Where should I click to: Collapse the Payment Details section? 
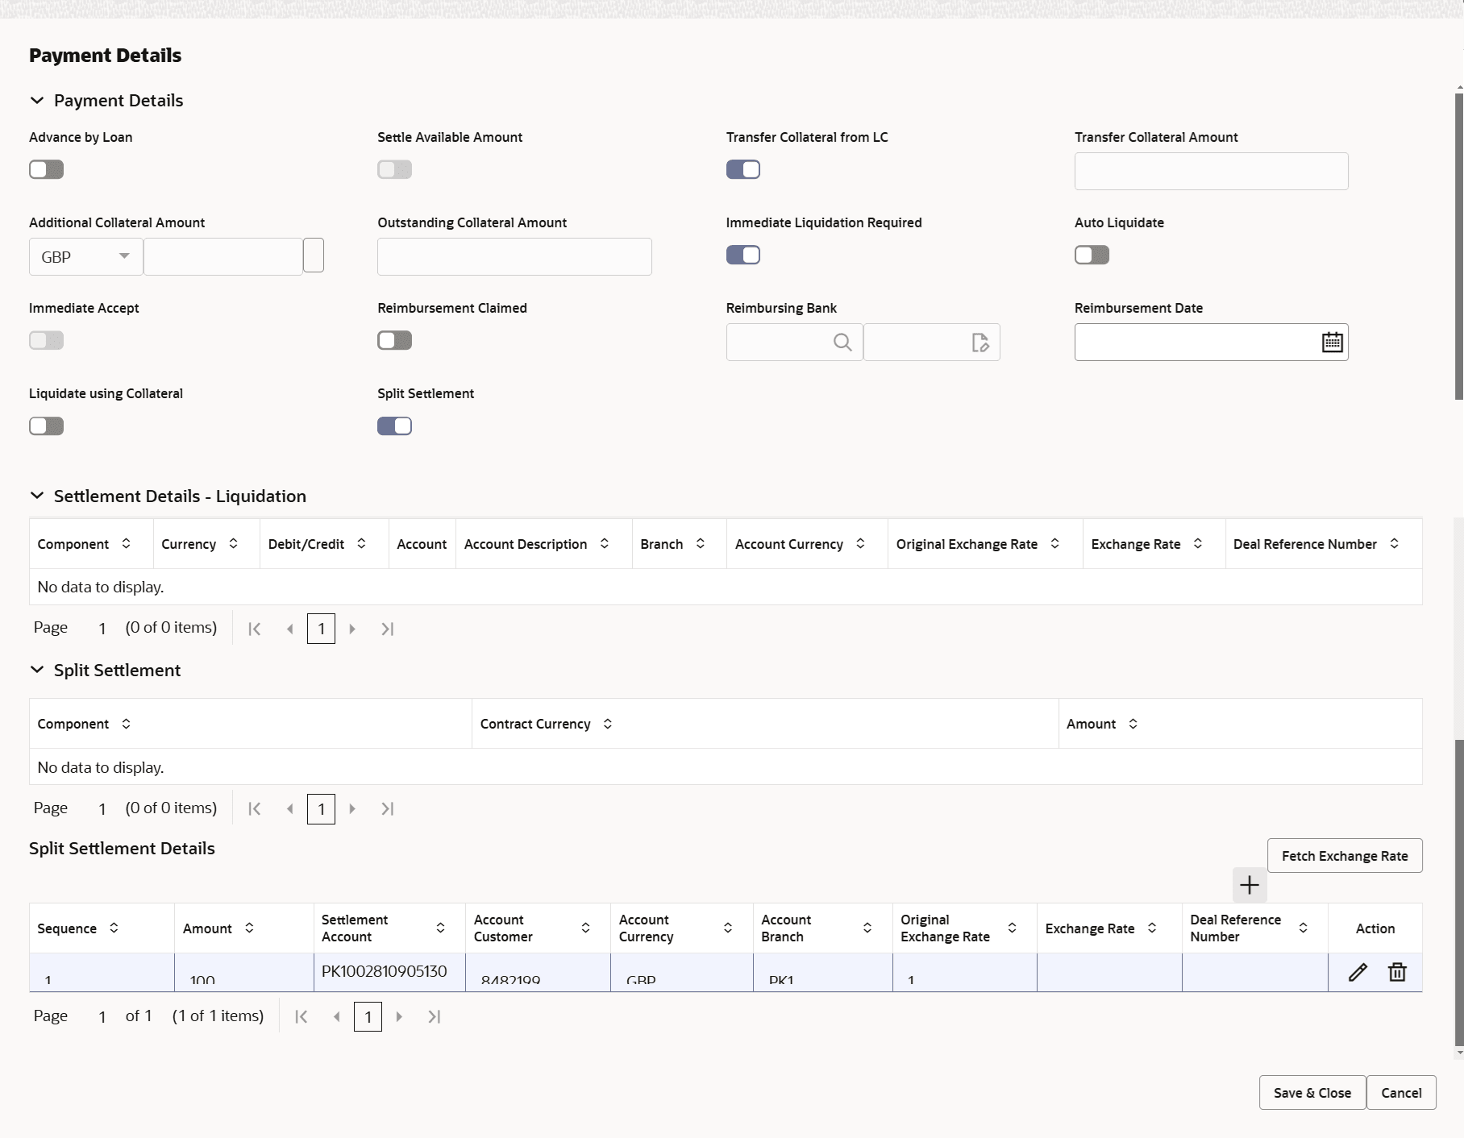click(x=37, y=100)
